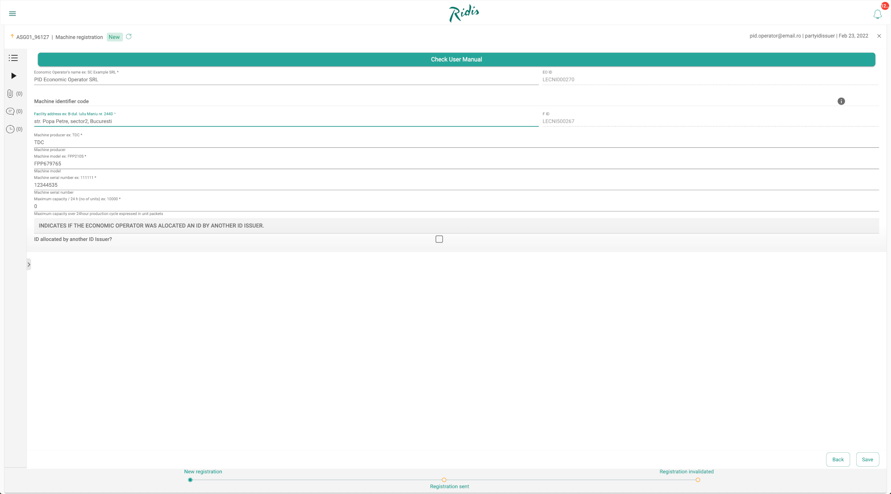Click the Save button
This screenshot has height=494, width=891.
pyautogui.click(x=867, y=459)
